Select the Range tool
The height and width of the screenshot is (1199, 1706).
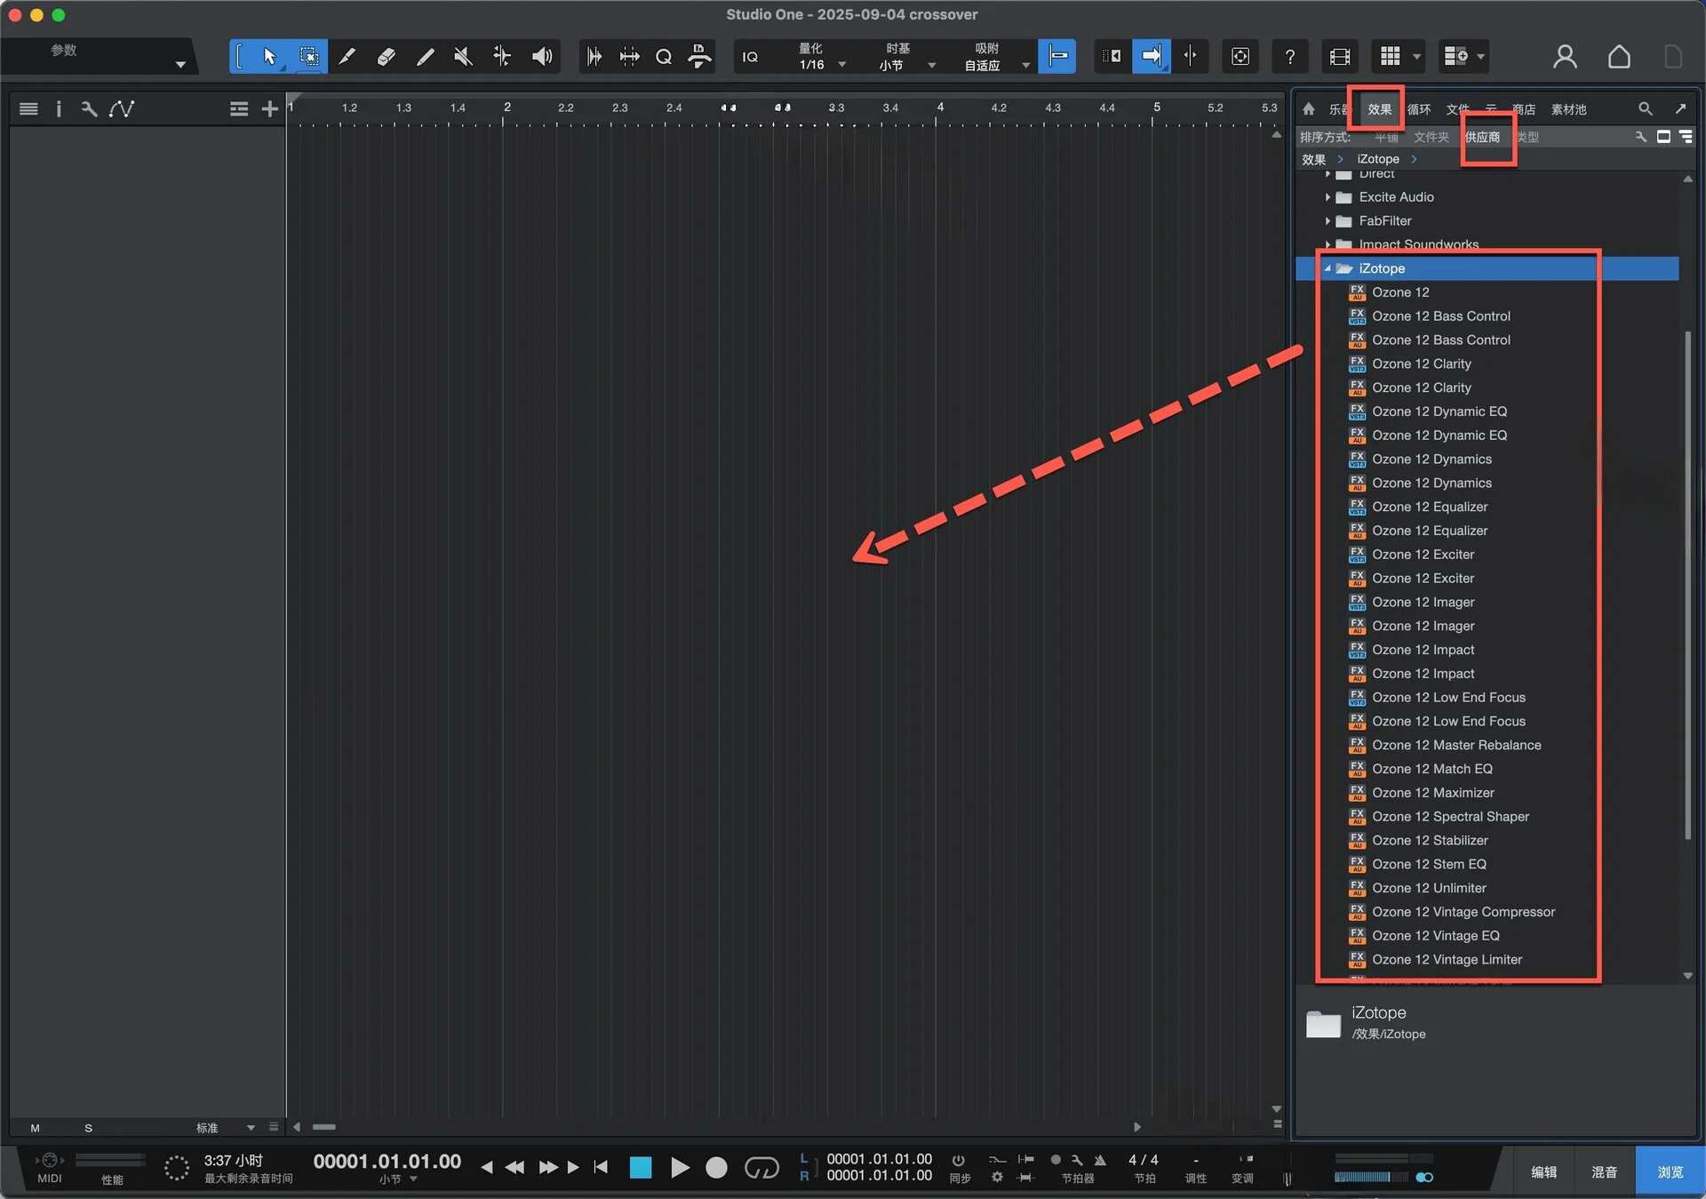308,57
